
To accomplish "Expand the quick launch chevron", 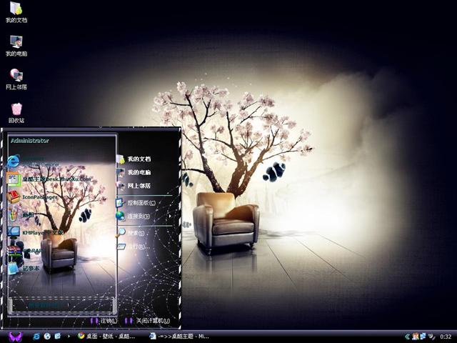I will 69,337.
